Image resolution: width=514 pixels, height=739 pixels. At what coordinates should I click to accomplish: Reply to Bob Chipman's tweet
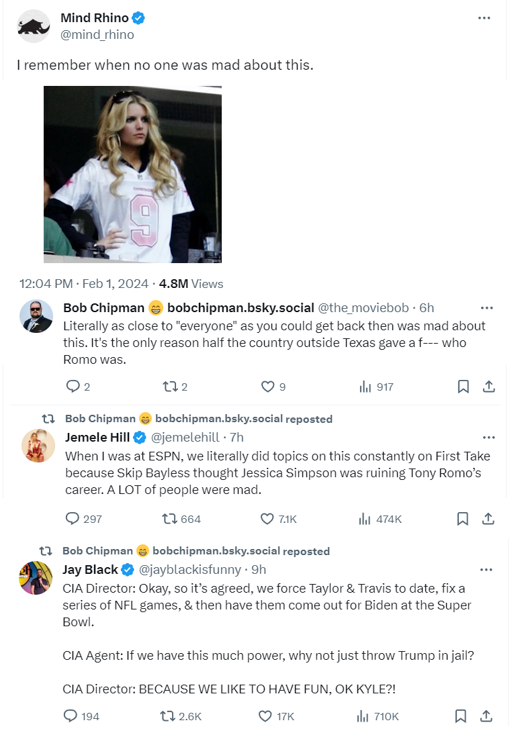(73, 387)
